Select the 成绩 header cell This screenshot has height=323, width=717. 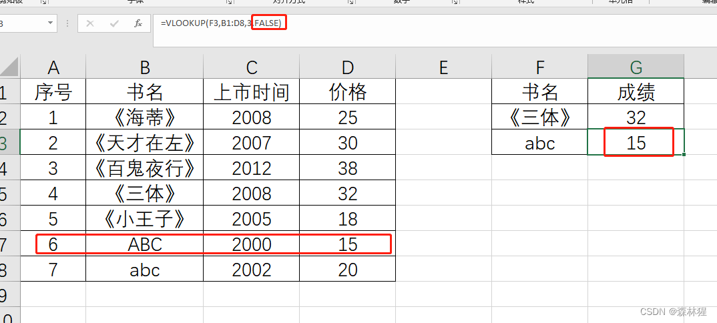pos(636,91)
